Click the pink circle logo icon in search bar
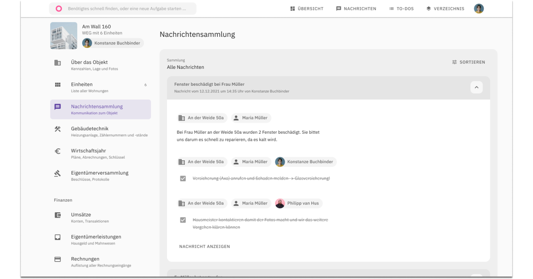This screenshot has height=279, width=533. [59, 8]
